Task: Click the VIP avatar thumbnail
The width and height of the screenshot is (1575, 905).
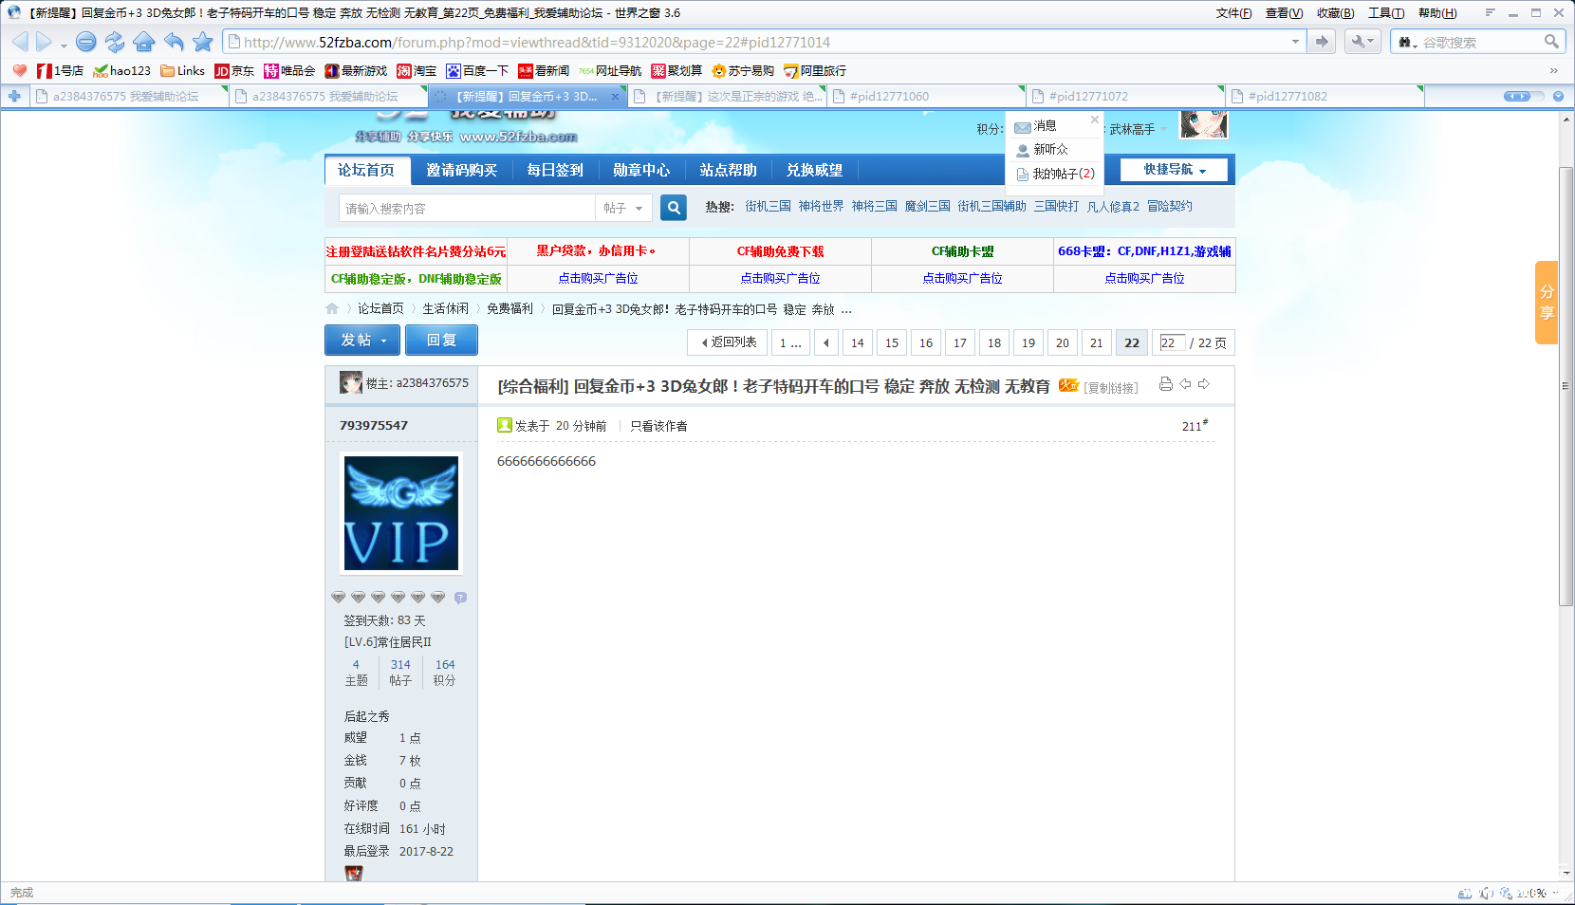Action: tap(401, 513)
